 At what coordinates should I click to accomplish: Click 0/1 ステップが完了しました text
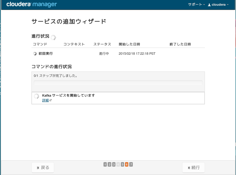(56, 76)
